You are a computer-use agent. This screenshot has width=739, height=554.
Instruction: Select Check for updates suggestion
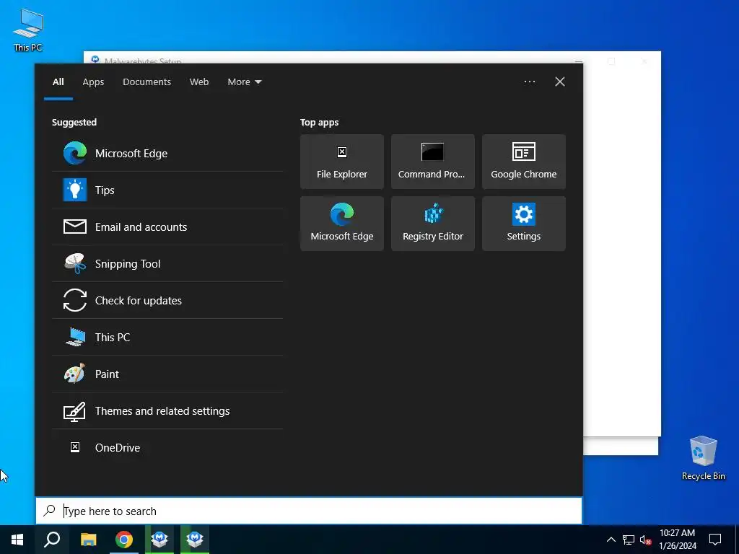click(x=167, y=300)
